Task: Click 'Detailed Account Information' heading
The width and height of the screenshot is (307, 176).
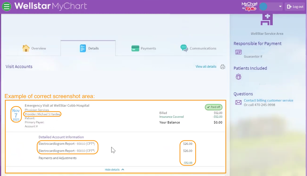Action: point(61,137)
